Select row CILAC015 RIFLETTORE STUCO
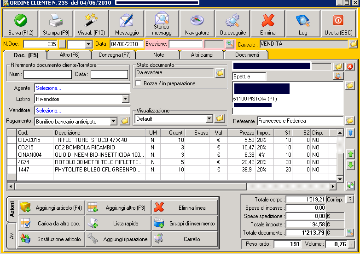 [x=172, y=140]
